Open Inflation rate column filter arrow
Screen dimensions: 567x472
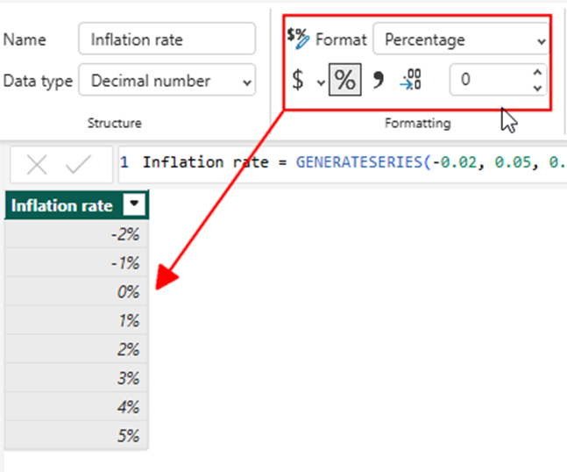(x=133, y=205)
